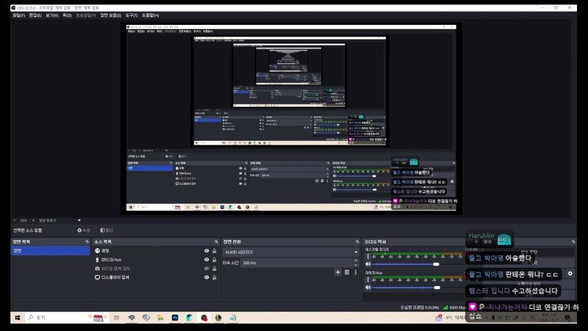Open Photoshop from the Windows taskbar
This screenshot has width=588, height=331.
click(x=175, y=318)
